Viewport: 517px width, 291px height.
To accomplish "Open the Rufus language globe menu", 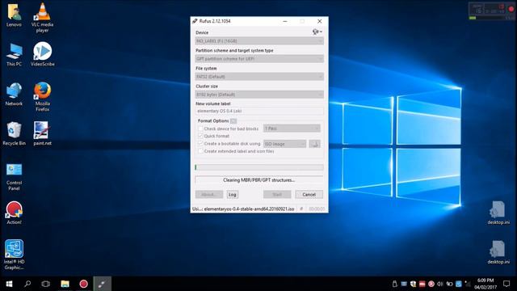I will (317, 32).
